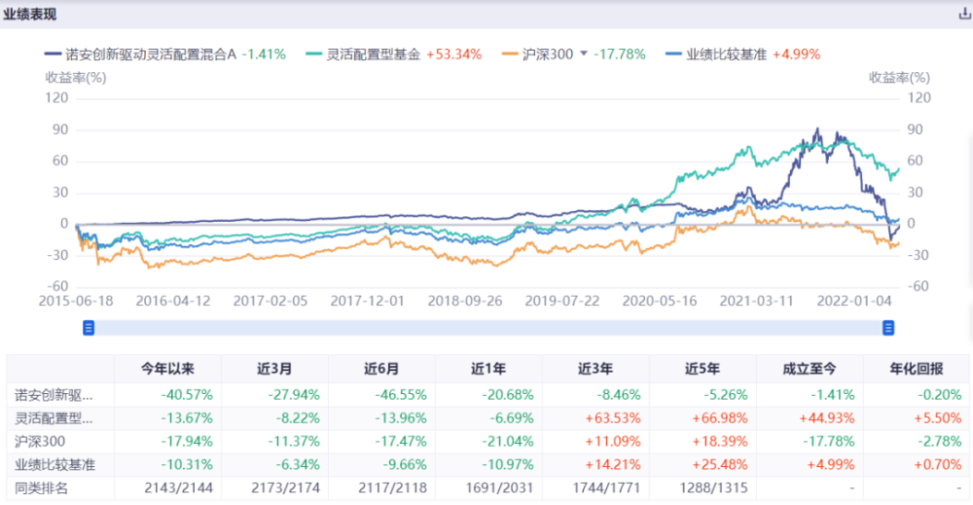This screenshot has width=973, height=505.
Task: Click the 2022-01-04 date axis label
Action: 854,301
